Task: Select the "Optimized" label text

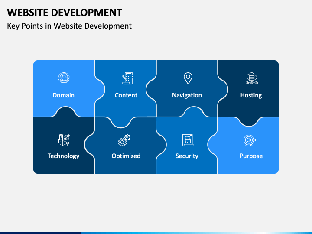Action: (x=126, y=156)
